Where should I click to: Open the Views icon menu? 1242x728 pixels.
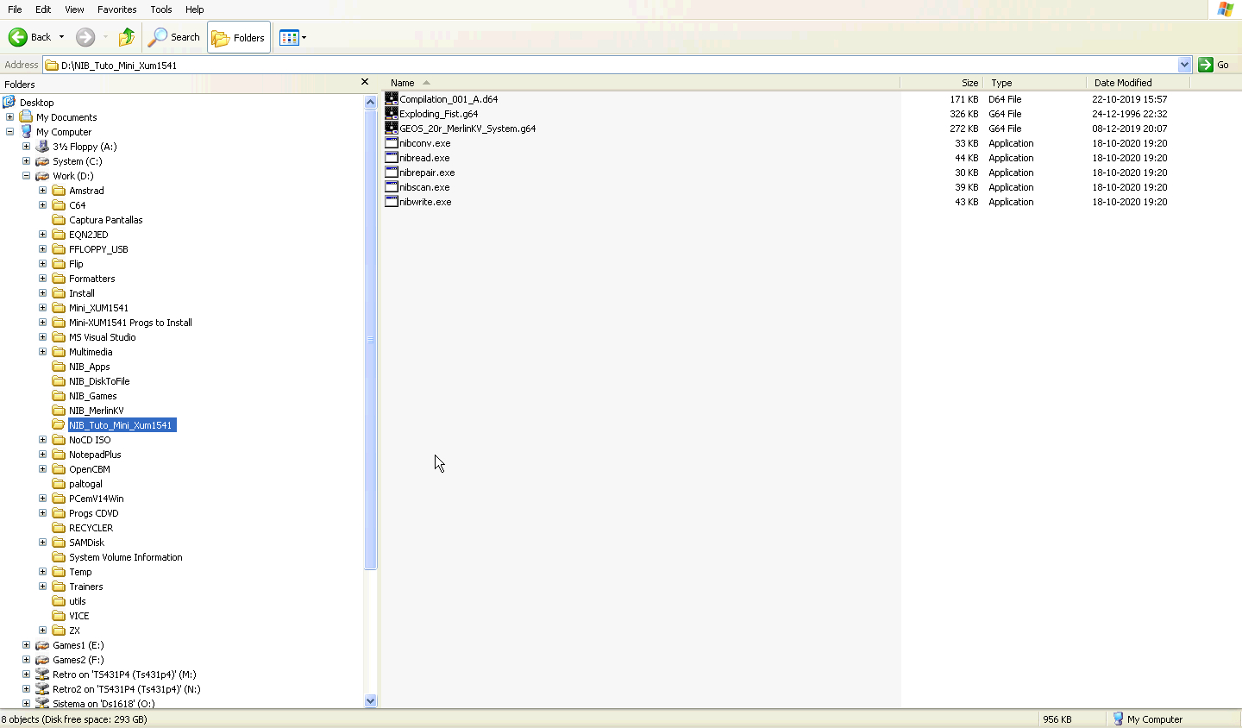[289, 37]
